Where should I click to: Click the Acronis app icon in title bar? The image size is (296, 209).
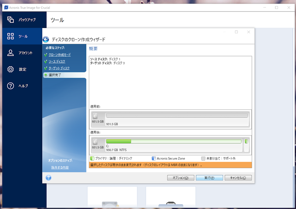[6, 7]
